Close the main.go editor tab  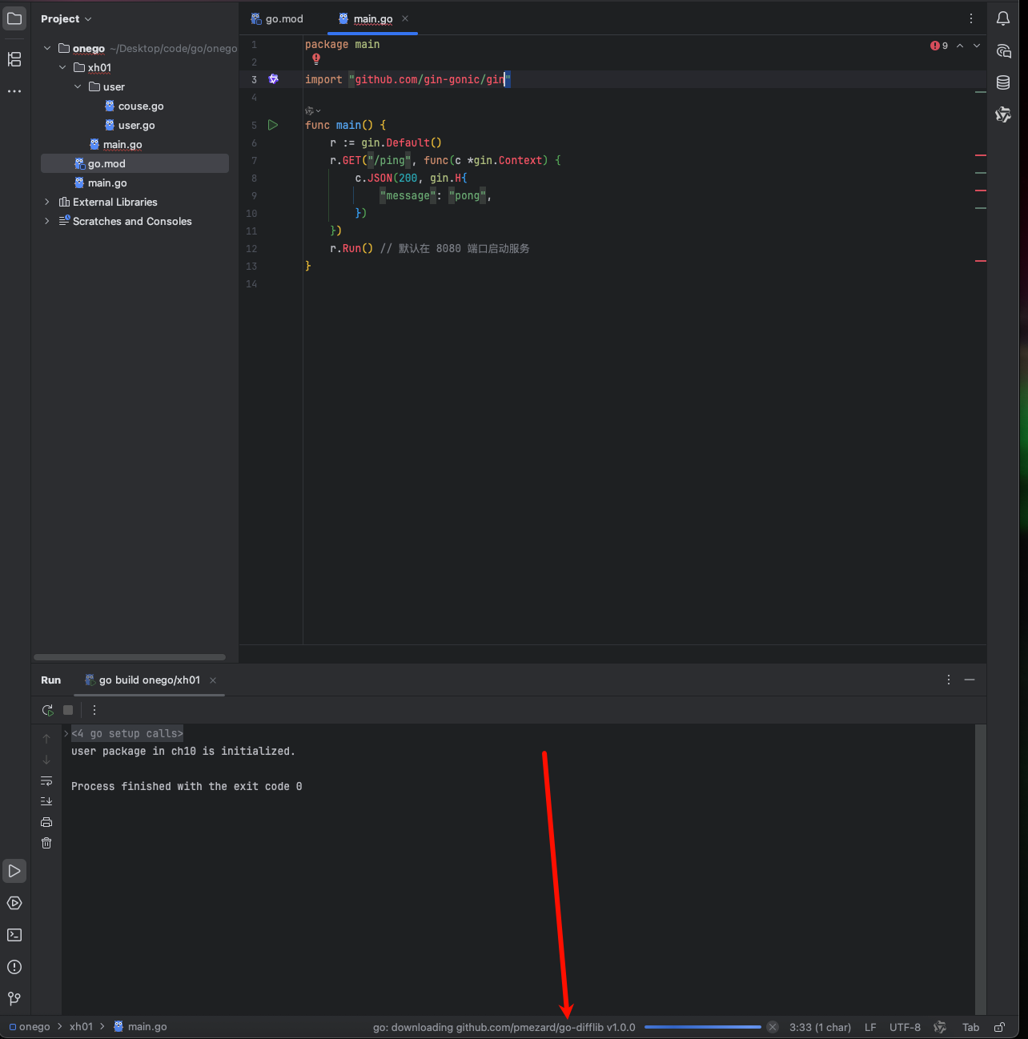point(405,18)
